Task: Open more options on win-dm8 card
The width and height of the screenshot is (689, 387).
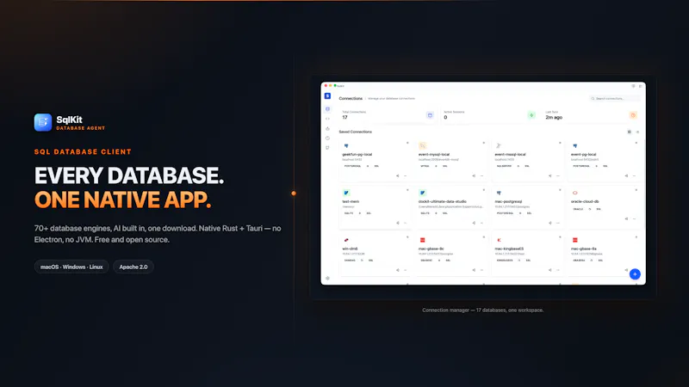Action: pyautogui.click(x=405, y=270)
